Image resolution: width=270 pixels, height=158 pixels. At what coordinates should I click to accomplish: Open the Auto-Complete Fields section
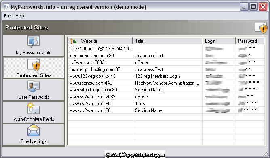pos(34,112)
